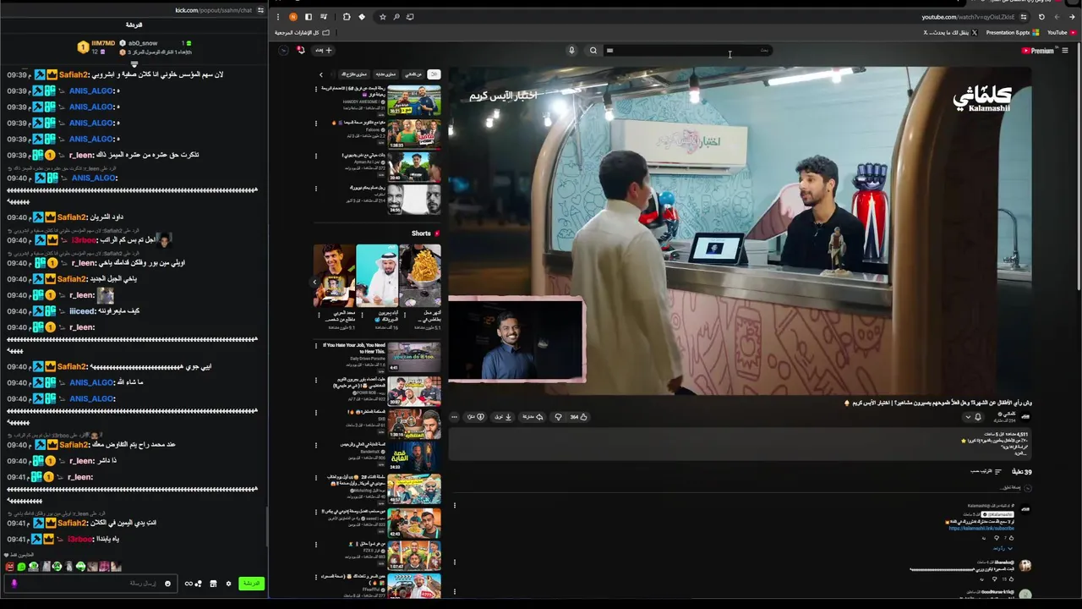
Task: Open channel notification bell dropdown
Action: 973,417
